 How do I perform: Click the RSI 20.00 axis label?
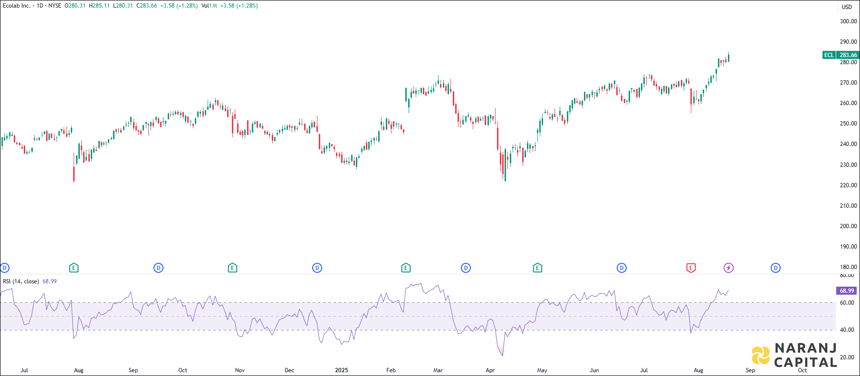[847, 357]
